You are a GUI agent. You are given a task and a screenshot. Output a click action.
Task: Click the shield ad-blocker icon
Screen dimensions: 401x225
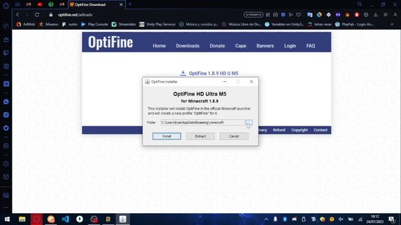click(x=283, y=15)
